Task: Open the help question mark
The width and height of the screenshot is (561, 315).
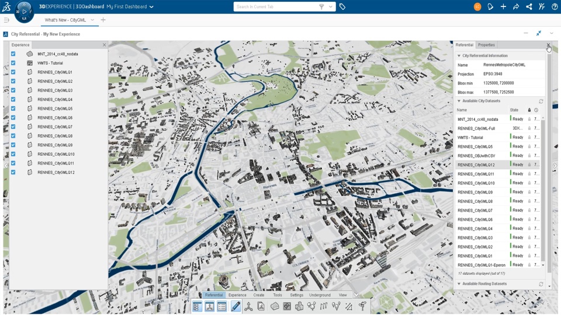Action: tap(555, 6)
